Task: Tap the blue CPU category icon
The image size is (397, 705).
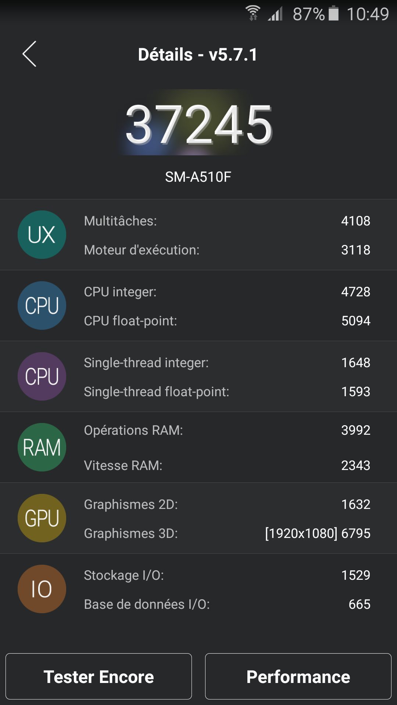Action: (42, 305)
